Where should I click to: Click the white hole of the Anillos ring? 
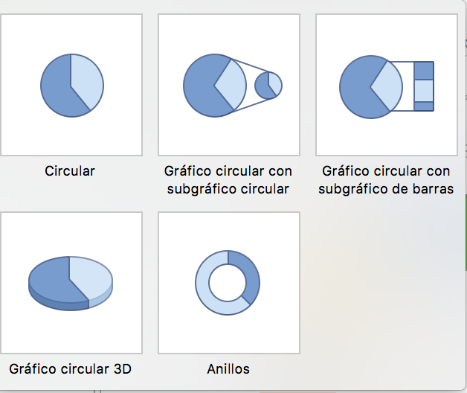click(x=228, y=283)
